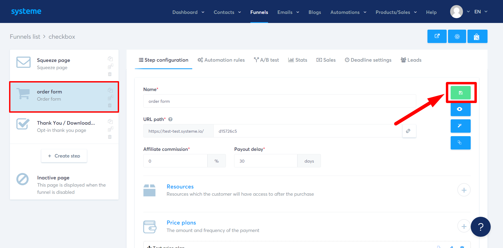Open the Stats tab
This screenshot has width=503, height=248.
[x=297, y=60]
